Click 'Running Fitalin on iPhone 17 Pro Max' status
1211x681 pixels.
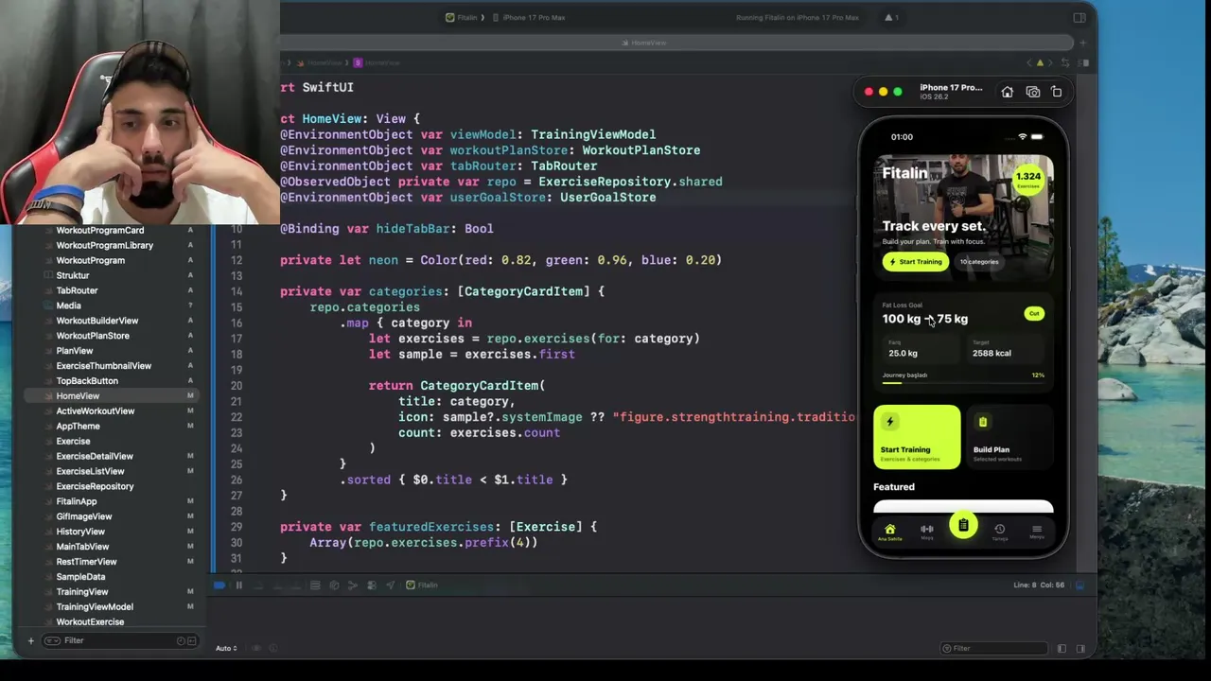pos(798,17)
